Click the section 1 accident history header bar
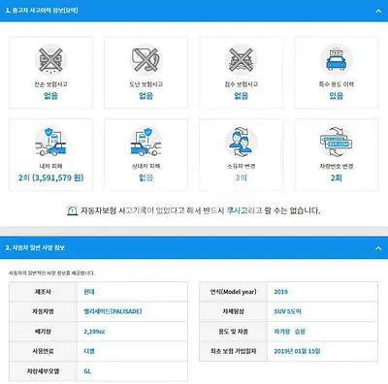This screenshot has height=384, width=388. (x=194, y=11)
